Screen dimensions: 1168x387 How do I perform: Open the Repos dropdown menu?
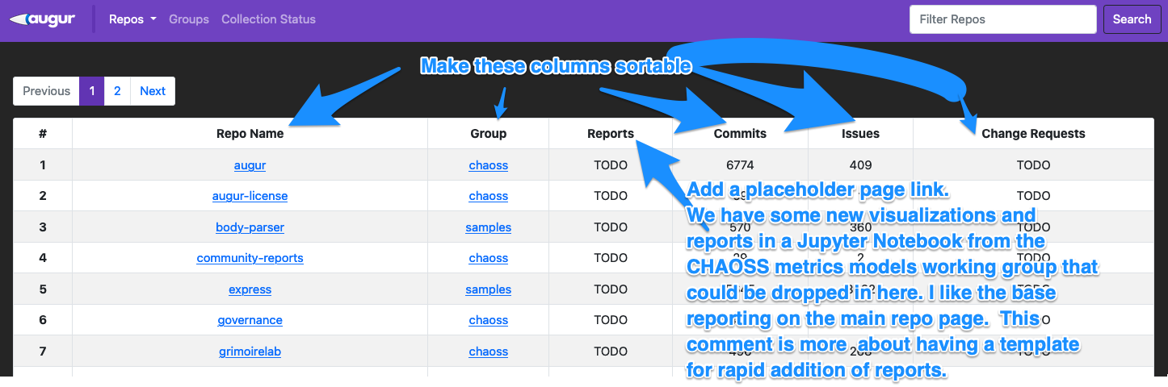[x=132, y=19]
